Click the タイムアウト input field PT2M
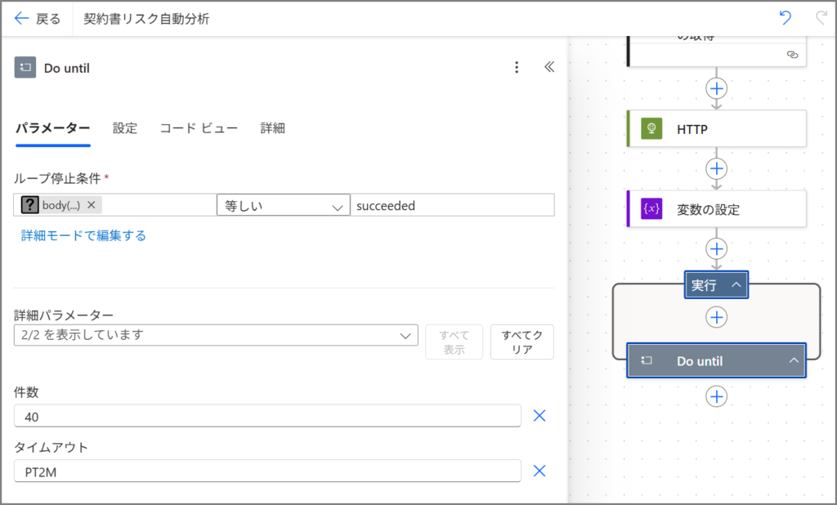This screenshot has height=505, width=837. pyautogui.click(x=266, y=471)
